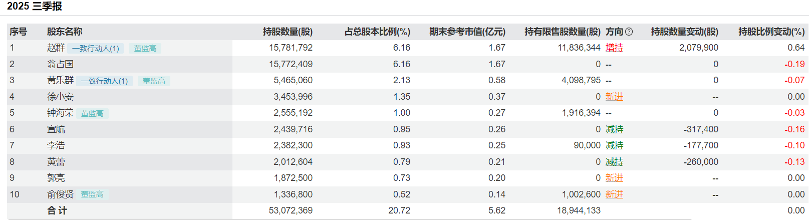The height and width of the screenshot is (220, 809).
Task: Click the 减持 link in 李浩's row
Action: point(614,145)
